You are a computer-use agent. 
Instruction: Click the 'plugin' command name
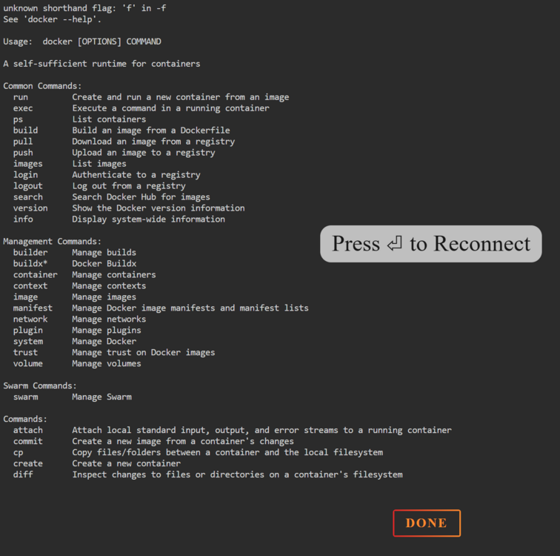click(28, 330)
